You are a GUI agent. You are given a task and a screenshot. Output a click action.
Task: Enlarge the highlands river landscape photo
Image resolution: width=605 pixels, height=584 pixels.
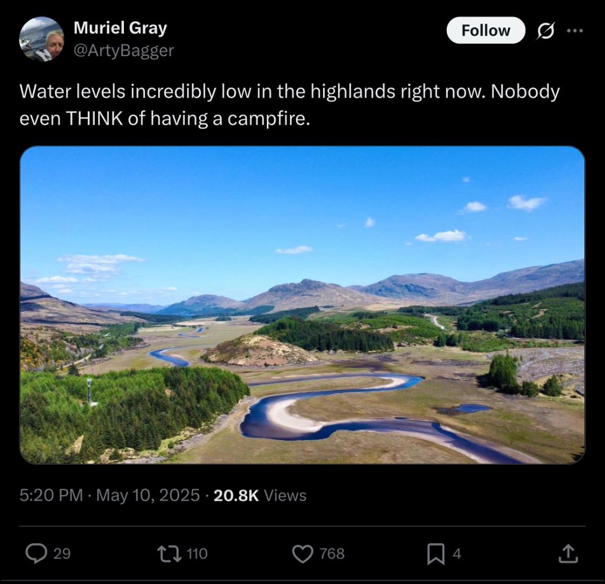tap(302, 305)
